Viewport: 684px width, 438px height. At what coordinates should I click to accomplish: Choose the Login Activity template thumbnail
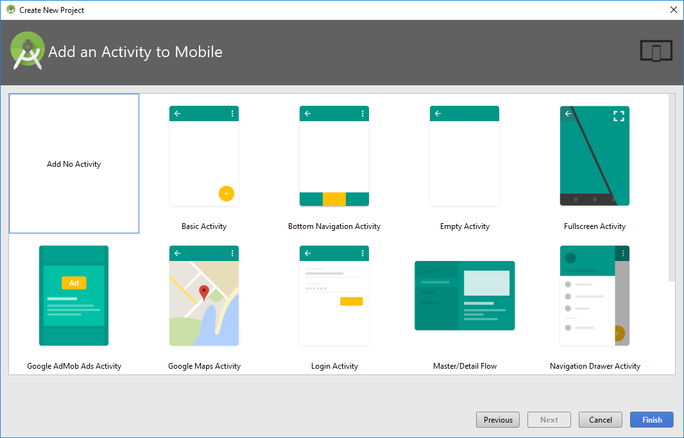pos(334,296)
